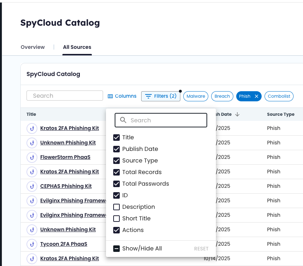Click the Malware filter chip
303x266 pixels.
196,96
